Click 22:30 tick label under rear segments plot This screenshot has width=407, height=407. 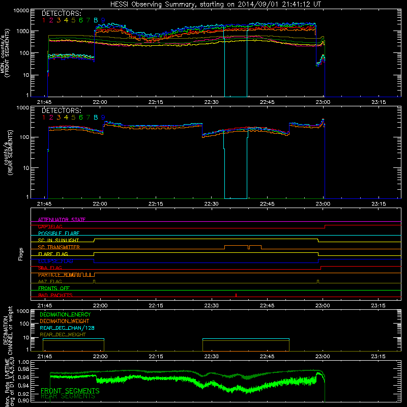point(211,204)
